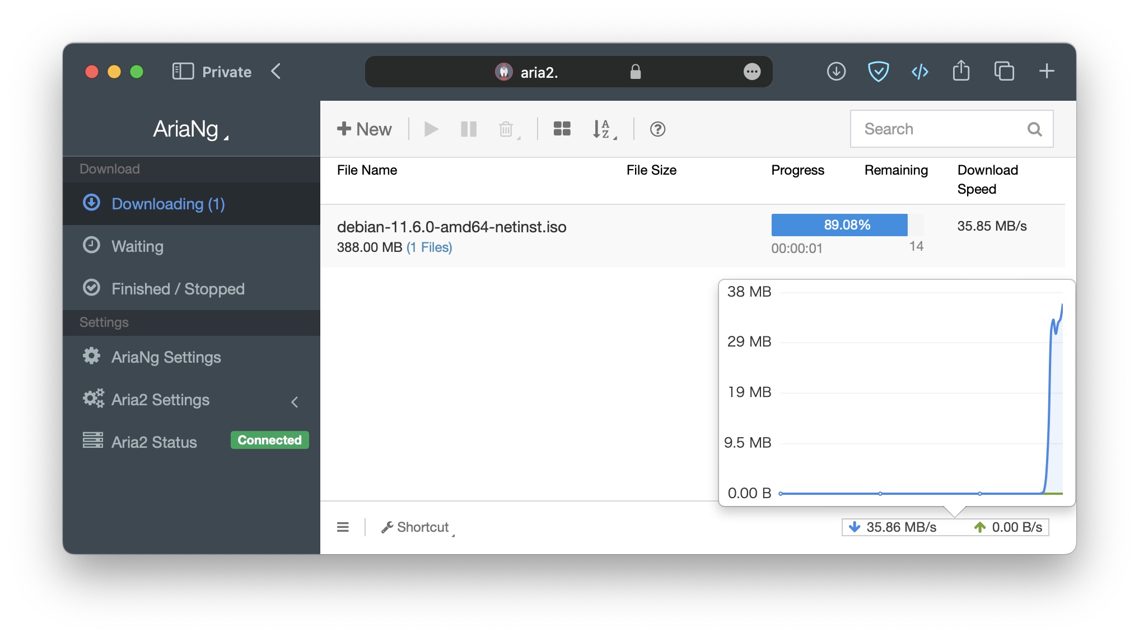Click the magnifier search icon
The height and width of the screenshot is (637, 1139).
coord(1034,129)
